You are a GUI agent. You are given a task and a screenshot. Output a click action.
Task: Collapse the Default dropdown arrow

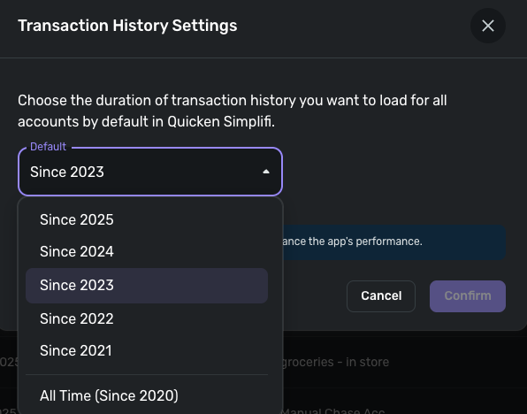(x=266, y=172)
